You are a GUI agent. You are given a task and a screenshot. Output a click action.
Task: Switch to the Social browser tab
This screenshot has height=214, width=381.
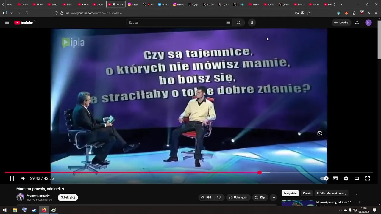(98, 4)
